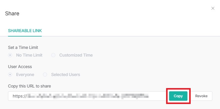Click the 'Everyone' label text
This screenshot has height=109, width=220.
click(x=25, y=75)
